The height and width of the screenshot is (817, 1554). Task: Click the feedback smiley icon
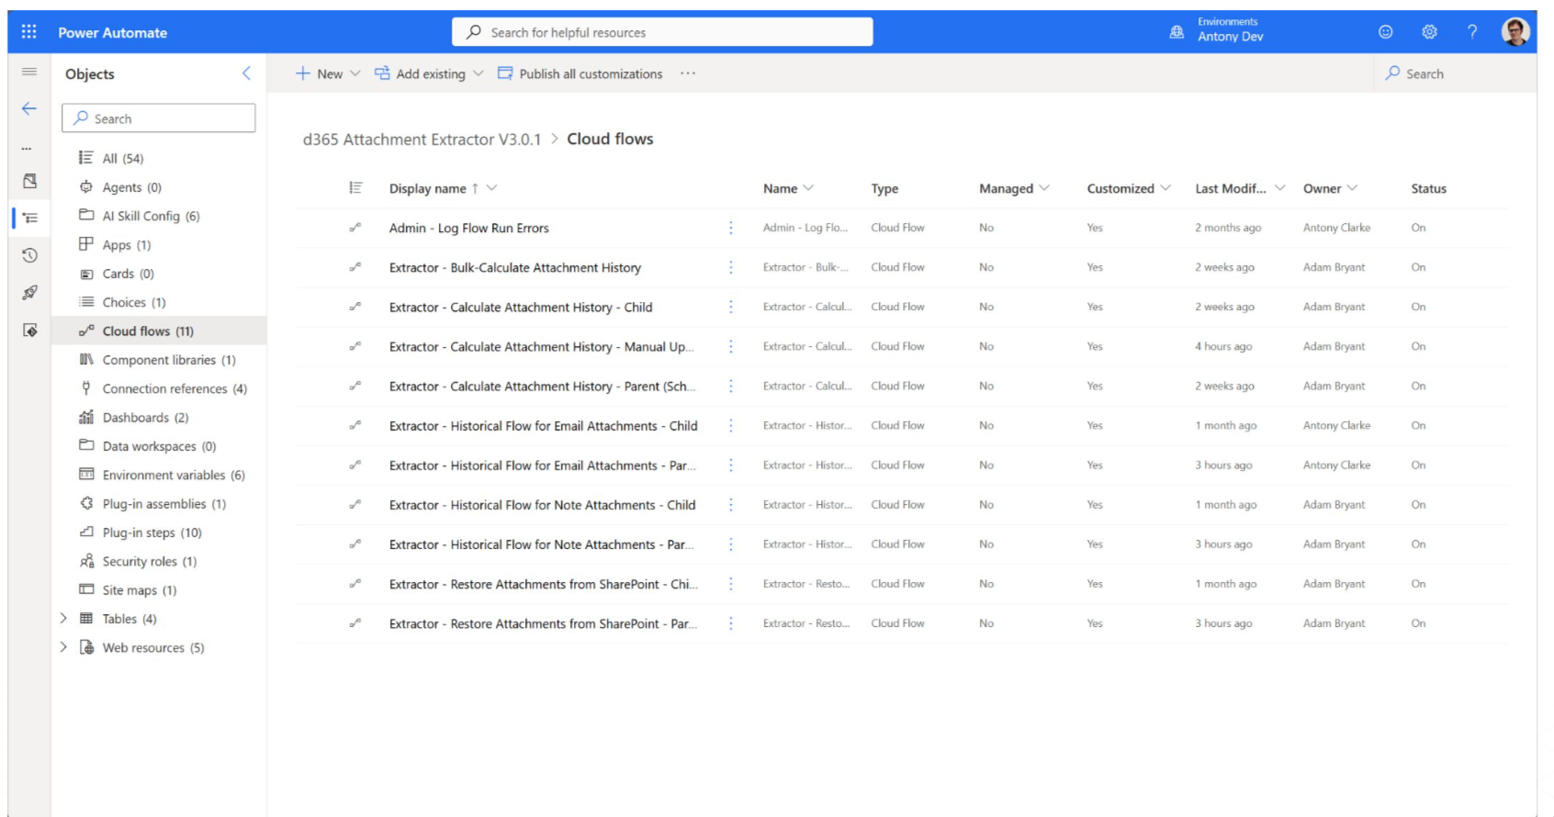coord(1386,32)
